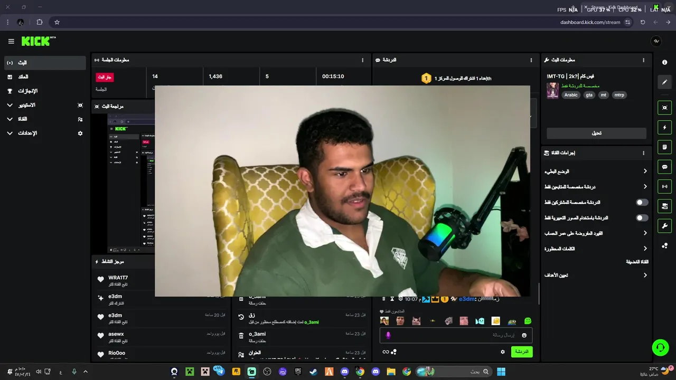Select the white cat emote
The width and height of the screenshot is (676, 380).
(x=416, y=321)
